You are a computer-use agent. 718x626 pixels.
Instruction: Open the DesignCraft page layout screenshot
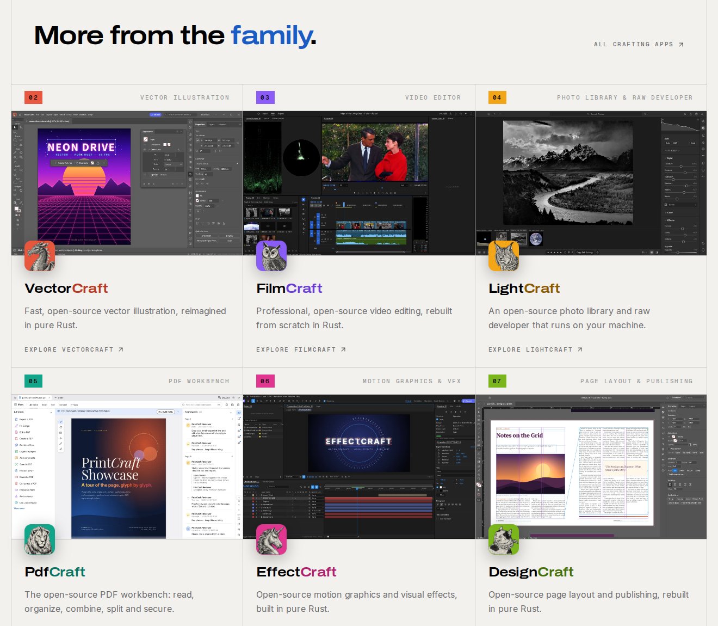click(x=591, y=467)
